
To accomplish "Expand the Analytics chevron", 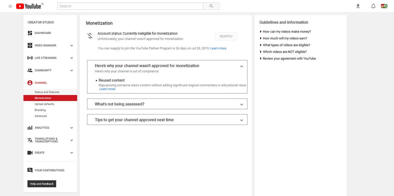I will pos(72,128).
